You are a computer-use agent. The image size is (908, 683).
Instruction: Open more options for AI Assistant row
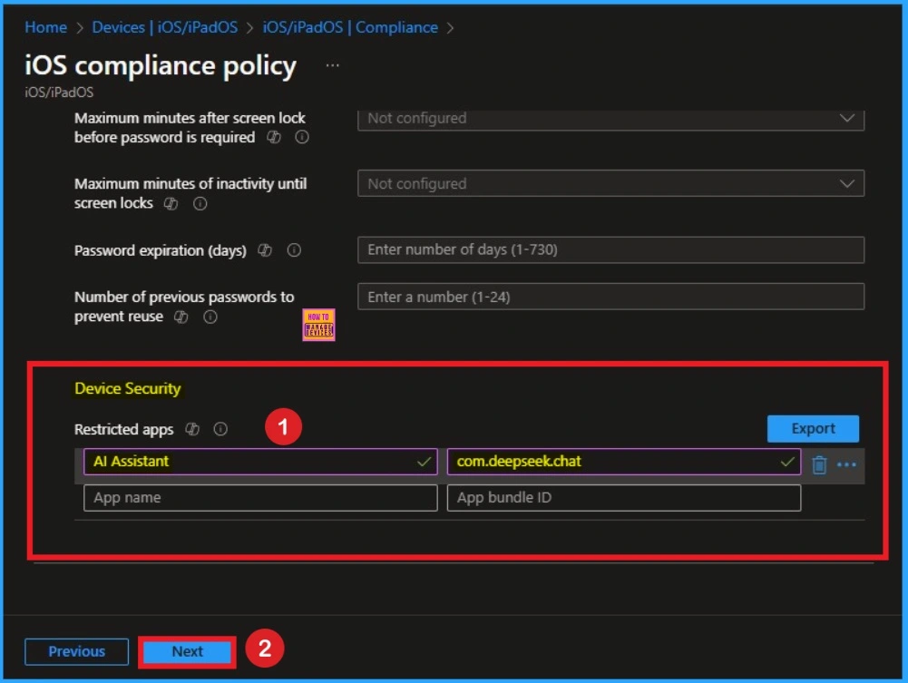click(846, 464)
